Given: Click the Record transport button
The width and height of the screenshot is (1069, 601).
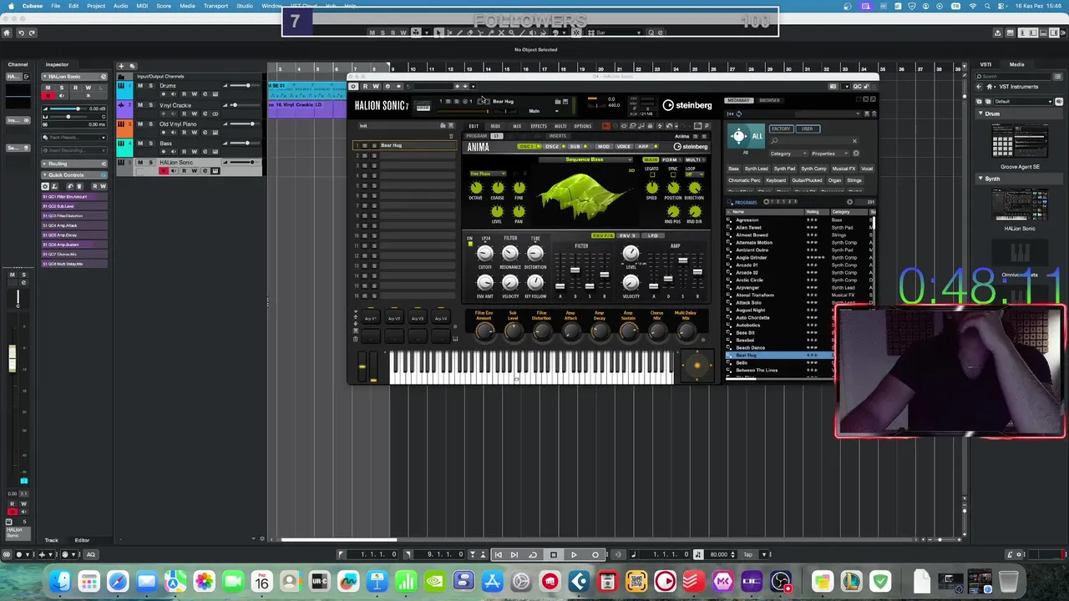Looking at the screenshot, I should click(595, 554).
